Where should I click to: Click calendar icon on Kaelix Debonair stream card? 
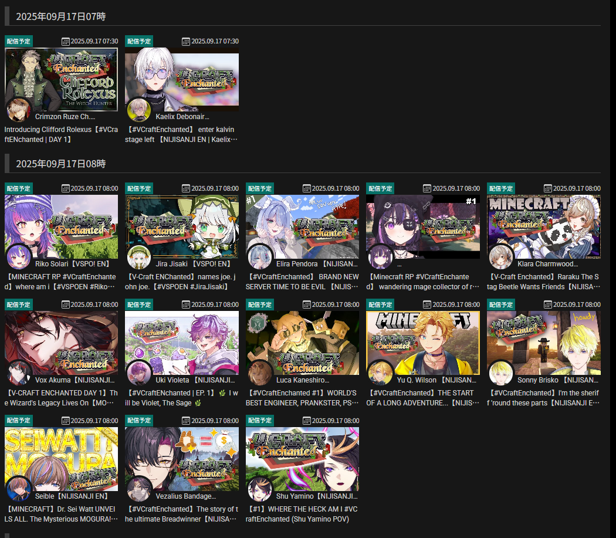tap(186, 41)
